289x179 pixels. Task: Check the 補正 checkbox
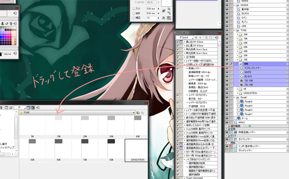(134, 18)
